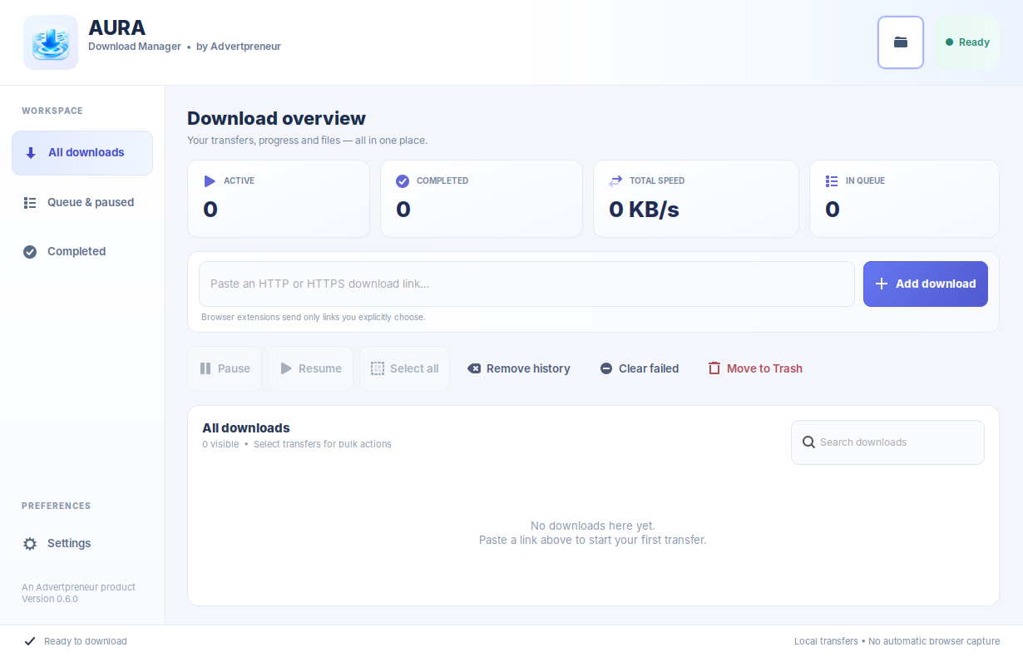Click the 0 KB/s total speed value
The image size is (1023, 657).
pyautogui.click(x=644, y=210)
